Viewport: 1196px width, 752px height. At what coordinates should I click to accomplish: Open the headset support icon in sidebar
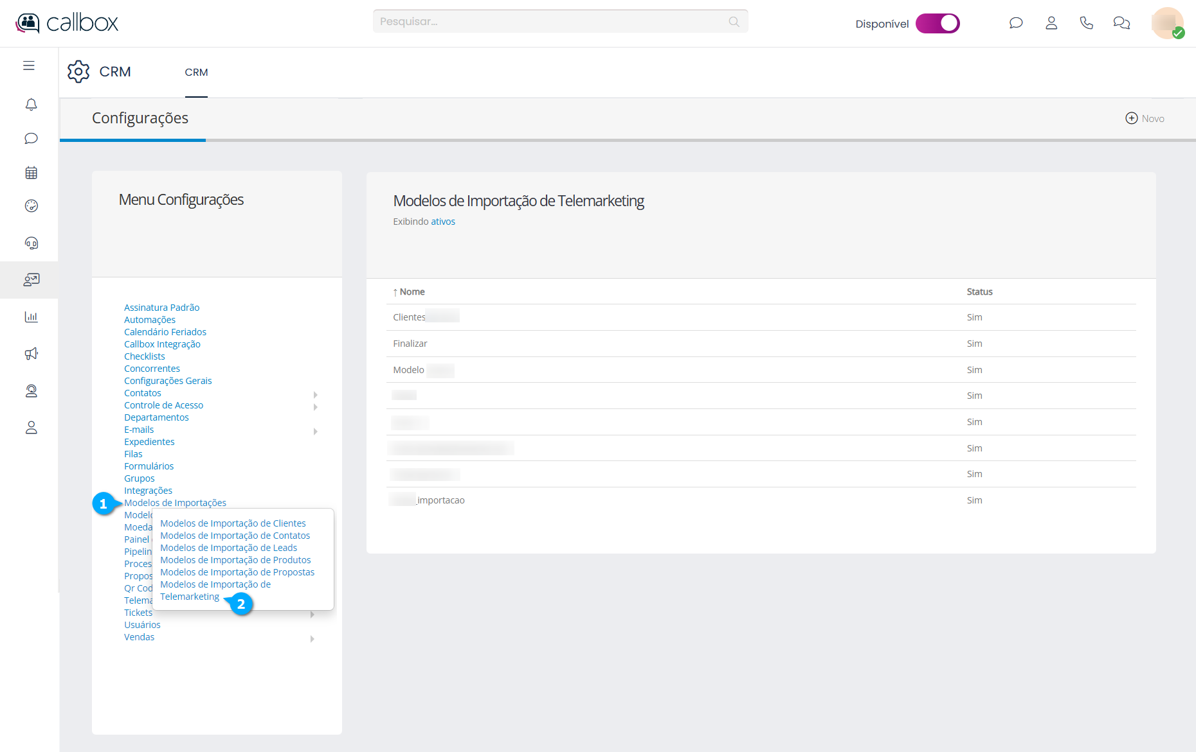31,243
